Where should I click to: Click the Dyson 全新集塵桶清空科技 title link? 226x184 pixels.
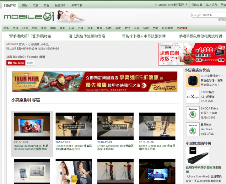74,148
